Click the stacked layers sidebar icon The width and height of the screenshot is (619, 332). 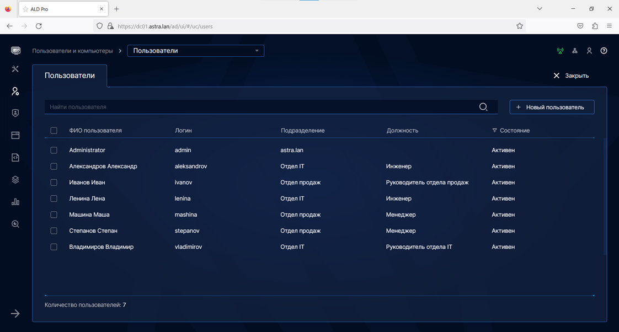coord(15,180)
